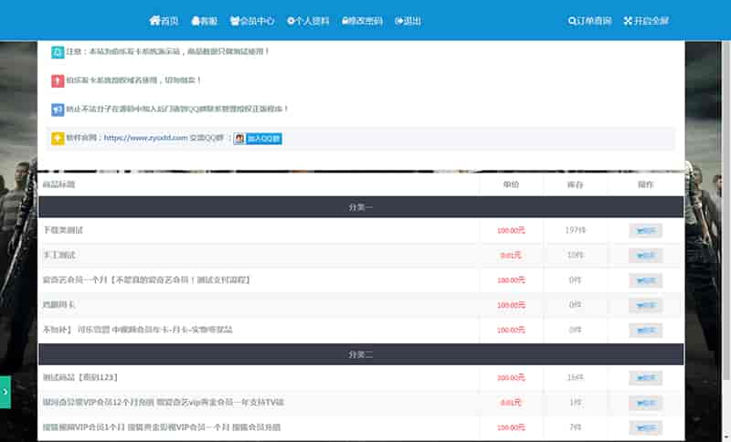This screenshot has height=442, width=731.
Task: Click 开启全屏 fullscreen toggle
Action: pos(646,21)
